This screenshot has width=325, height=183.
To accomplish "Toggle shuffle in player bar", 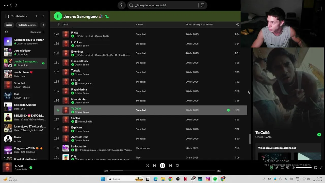I will click(148, 165).
